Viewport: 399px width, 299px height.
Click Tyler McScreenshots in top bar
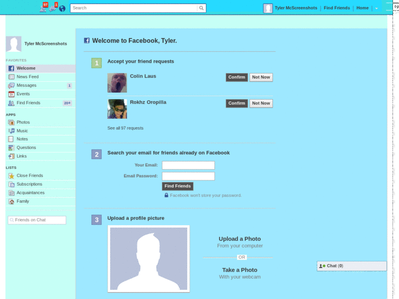296,8
